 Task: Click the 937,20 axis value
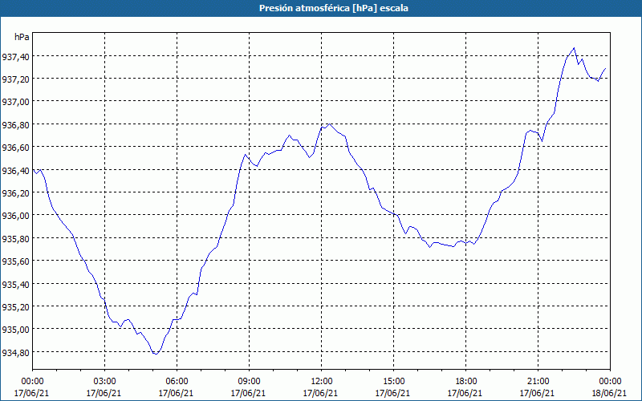click(15, 79)
